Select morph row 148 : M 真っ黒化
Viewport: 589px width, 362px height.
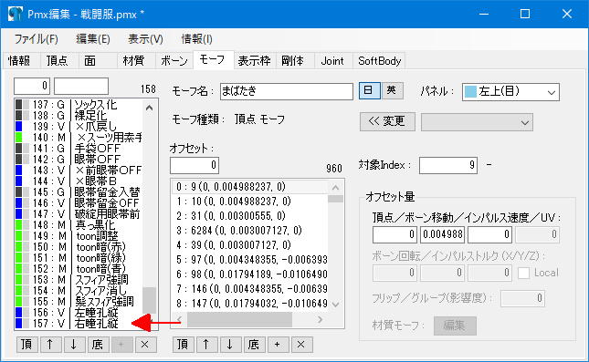coord(79,224)
